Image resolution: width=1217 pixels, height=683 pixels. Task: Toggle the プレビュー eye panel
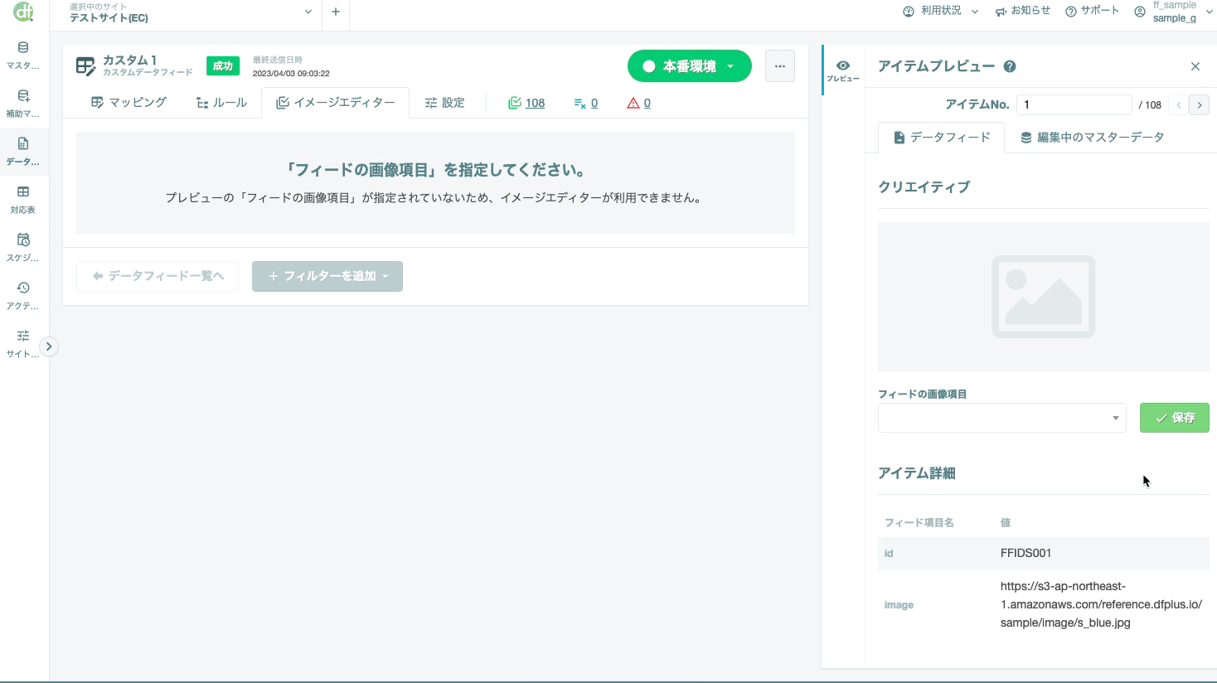click(843, 70)
